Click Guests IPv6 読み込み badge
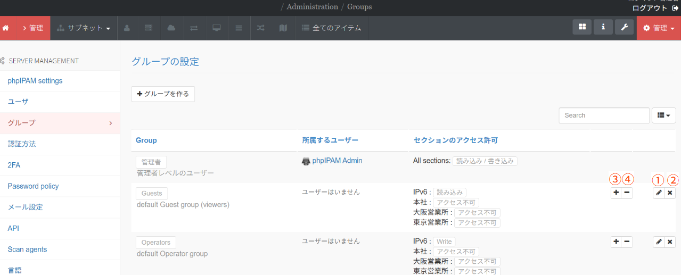The image size is (681, 275). pos(450,192)
